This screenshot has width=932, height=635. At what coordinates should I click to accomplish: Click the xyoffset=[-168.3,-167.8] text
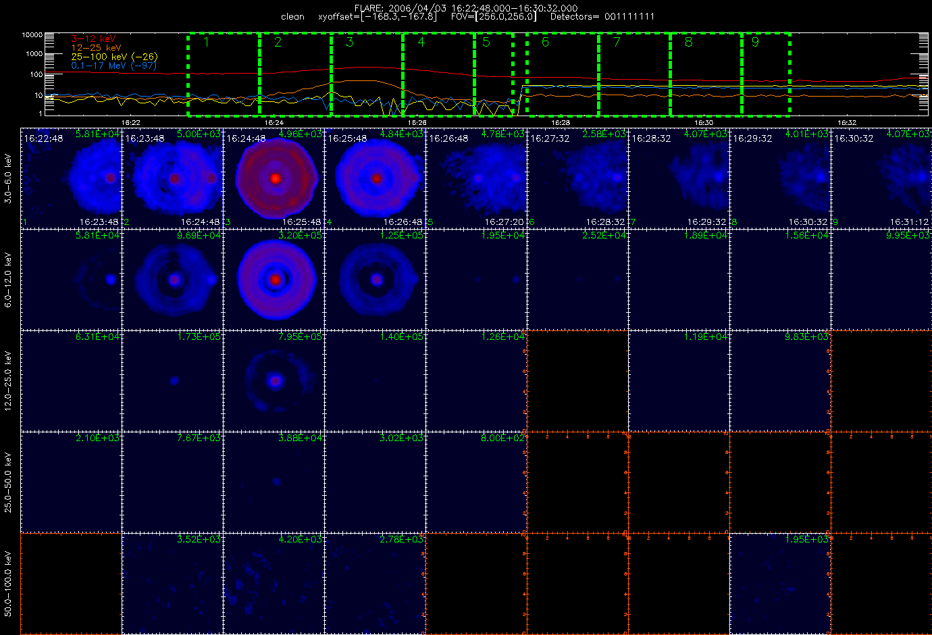point(377,17)
